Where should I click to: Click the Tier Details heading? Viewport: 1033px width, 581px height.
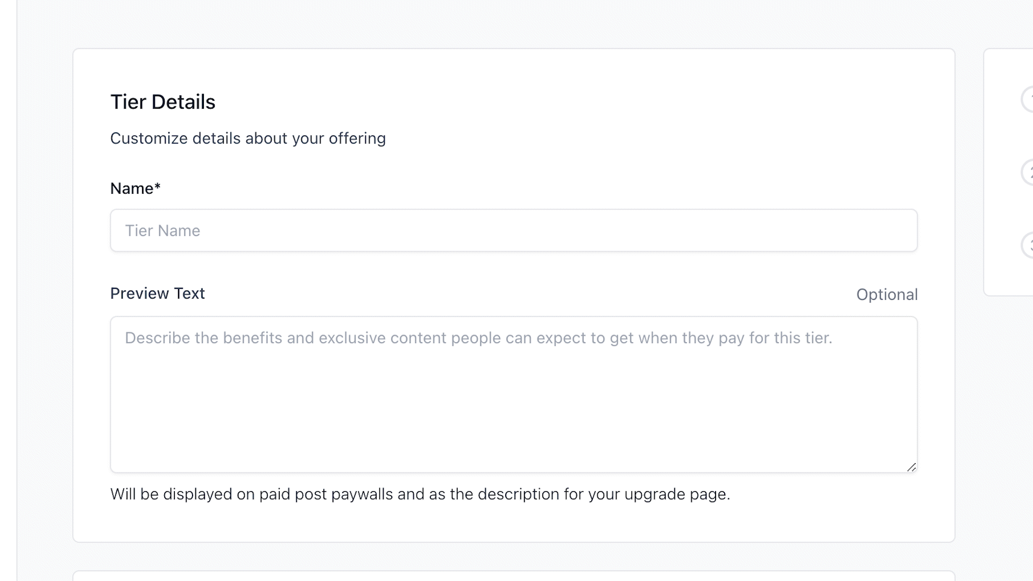[162, 102]
